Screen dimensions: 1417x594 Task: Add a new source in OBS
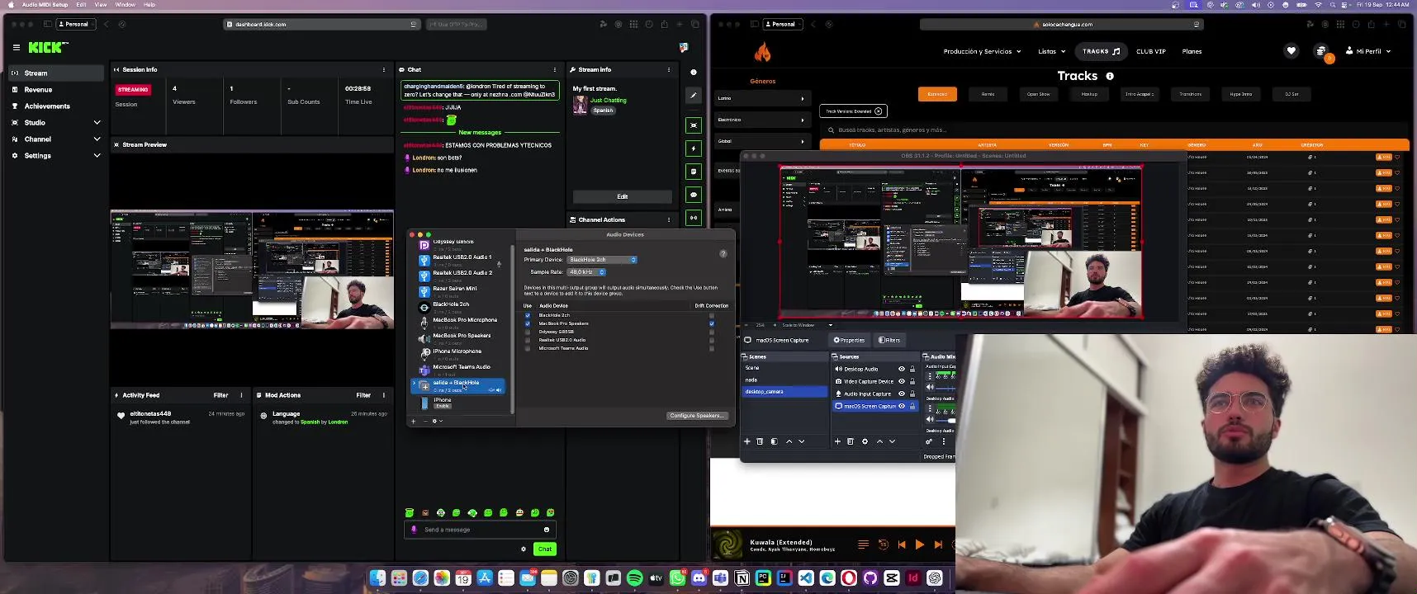(837, 441)
